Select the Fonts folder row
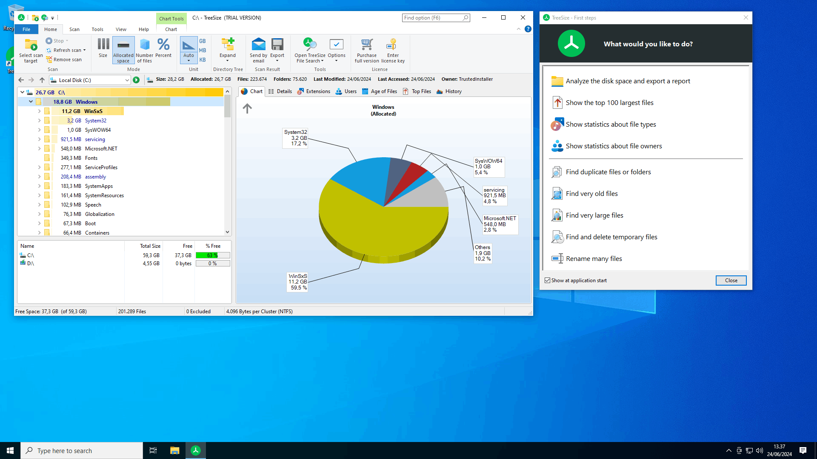Viewport: 817px width, 459px height. click(x=121, y=158)
